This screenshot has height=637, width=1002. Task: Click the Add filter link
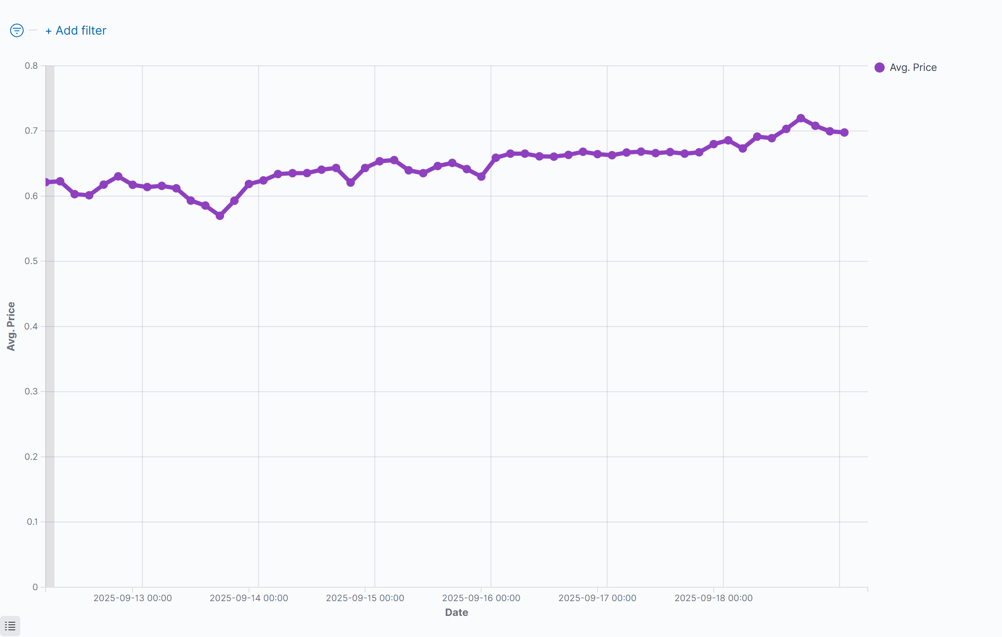(x=76, y=30)
